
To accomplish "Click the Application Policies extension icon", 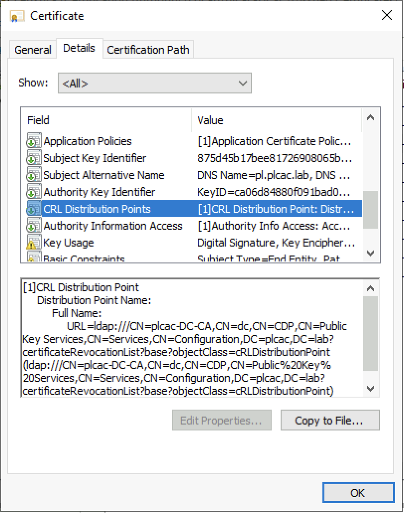I will (x=33, y=142).
